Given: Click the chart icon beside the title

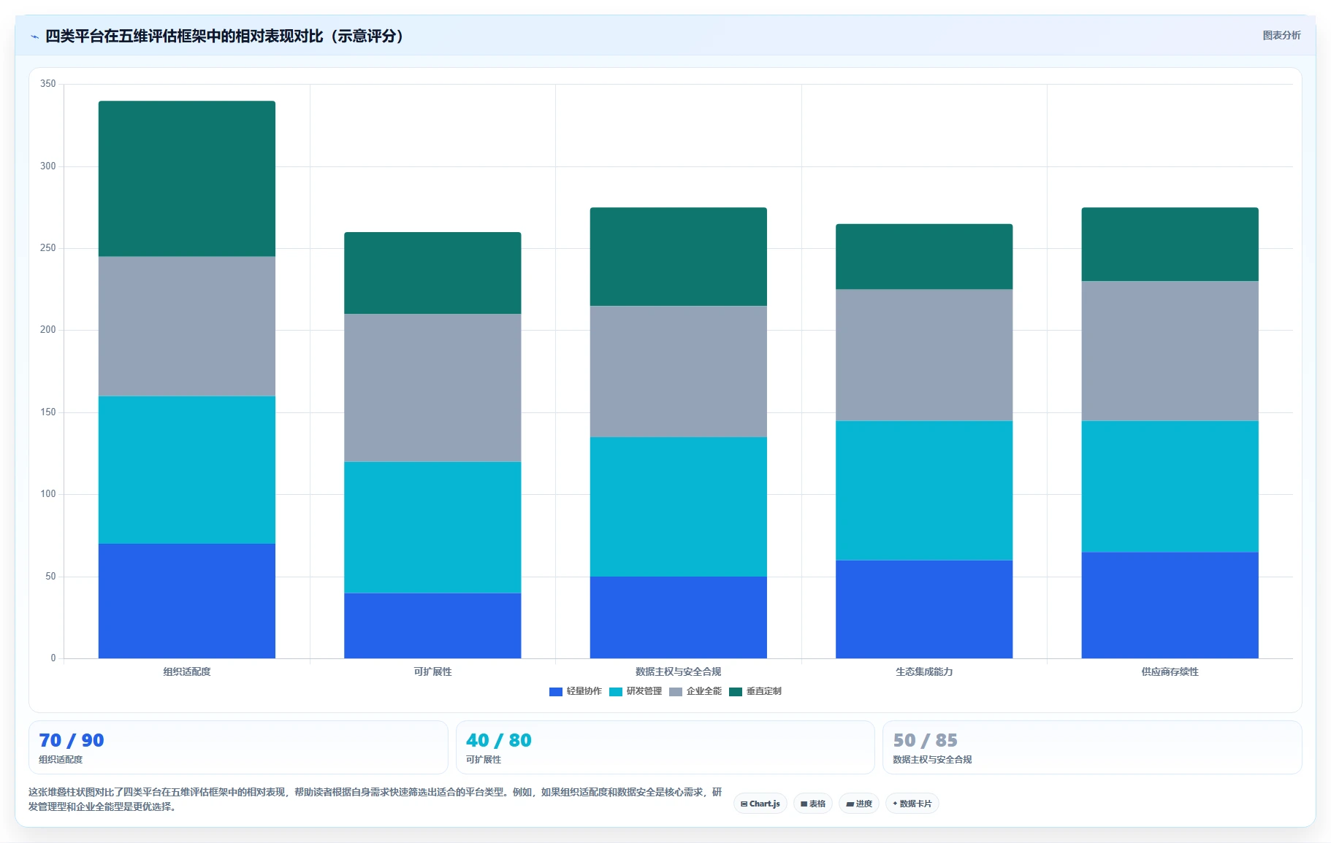Looking at the screenshot, I should 34,36.
